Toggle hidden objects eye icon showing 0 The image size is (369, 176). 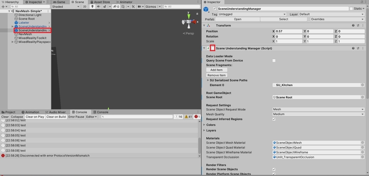click(116, 6)
